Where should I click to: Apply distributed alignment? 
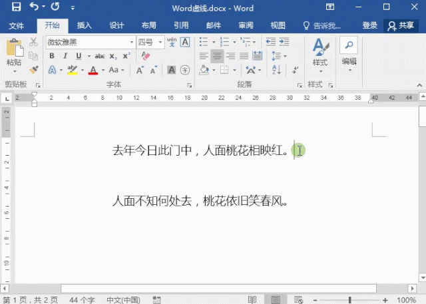258,56
